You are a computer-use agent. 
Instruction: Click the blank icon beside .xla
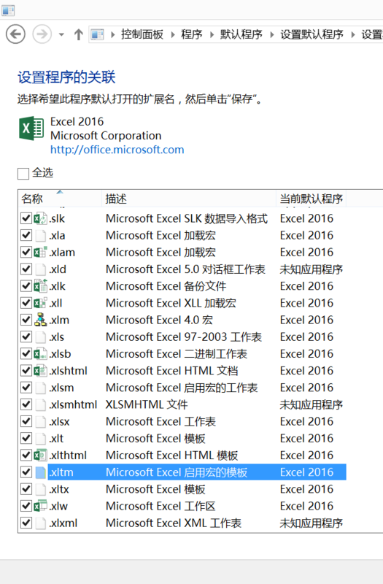41,235
